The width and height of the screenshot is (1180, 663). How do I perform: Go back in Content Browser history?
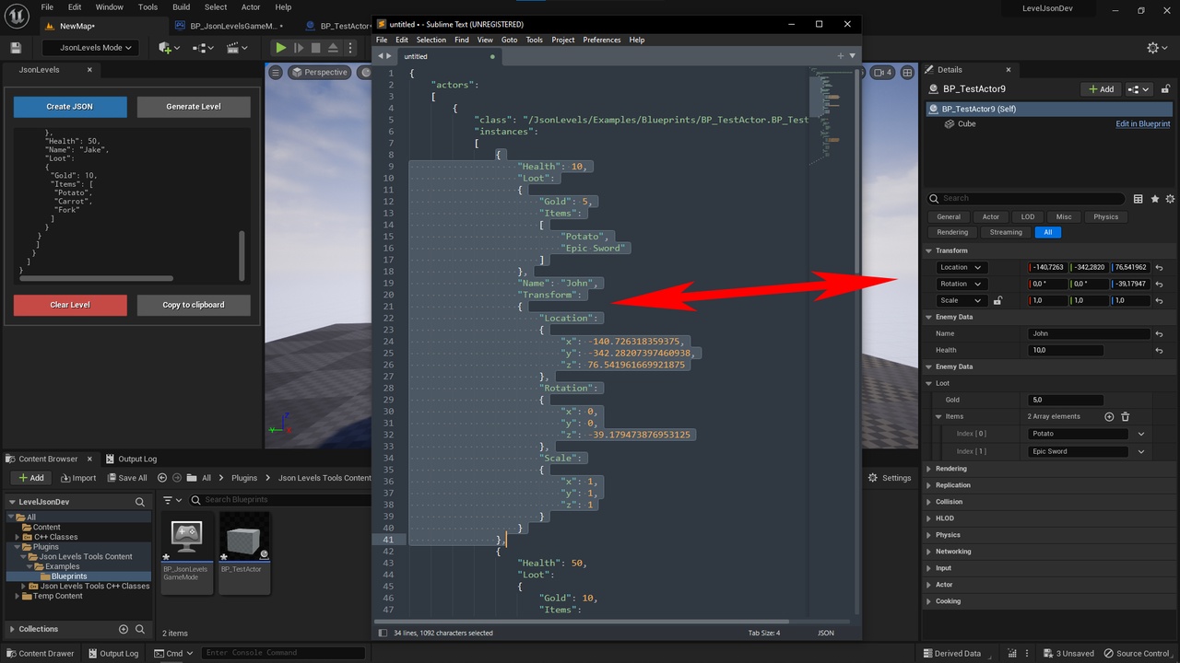click(x=162, y=478)
